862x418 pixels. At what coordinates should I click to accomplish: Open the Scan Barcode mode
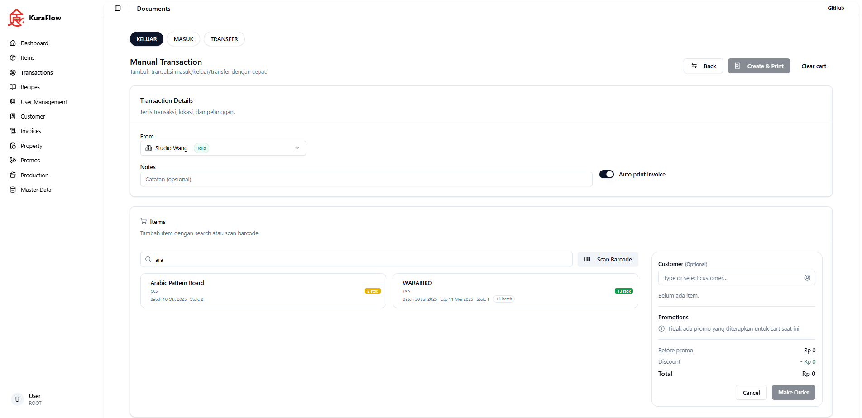click(x=608, y=259)
